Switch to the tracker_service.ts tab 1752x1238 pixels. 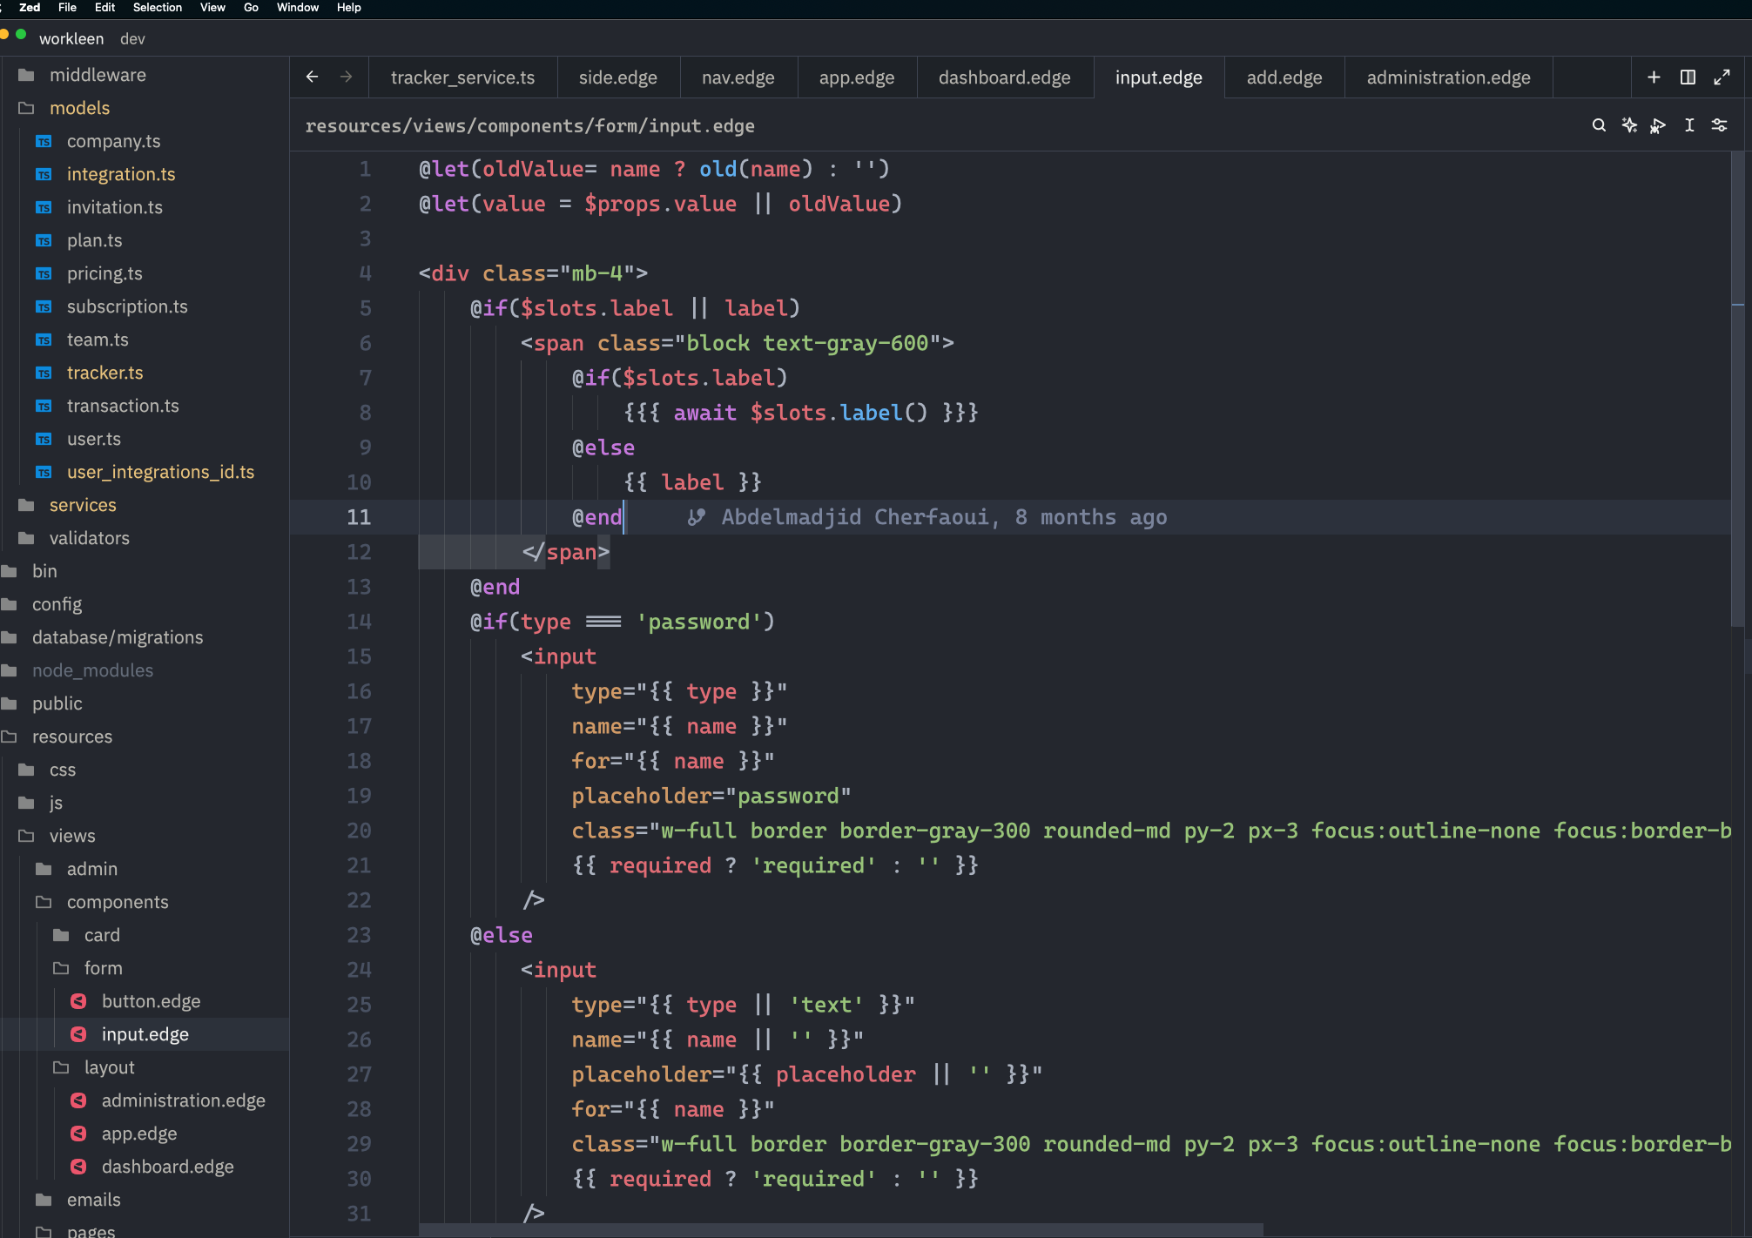point(462,77)
